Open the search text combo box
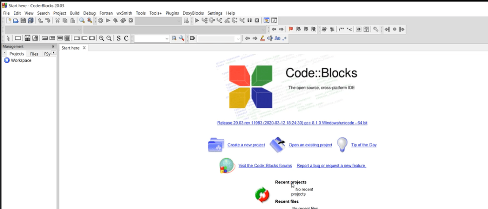Viewport: 488px width, 209px height. [x=152, y=38]
